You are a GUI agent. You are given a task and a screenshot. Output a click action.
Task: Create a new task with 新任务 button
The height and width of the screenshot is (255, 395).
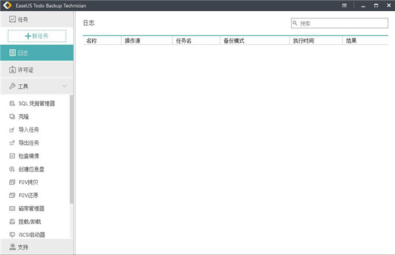37,36
